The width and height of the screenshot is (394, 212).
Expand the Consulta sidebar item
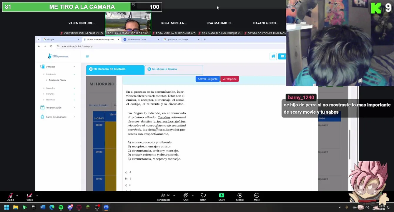tap(59, 88)
